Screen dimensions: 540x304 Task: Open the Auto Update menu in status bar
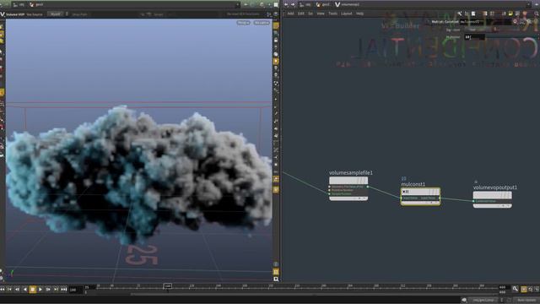click(x=527, y=301)
